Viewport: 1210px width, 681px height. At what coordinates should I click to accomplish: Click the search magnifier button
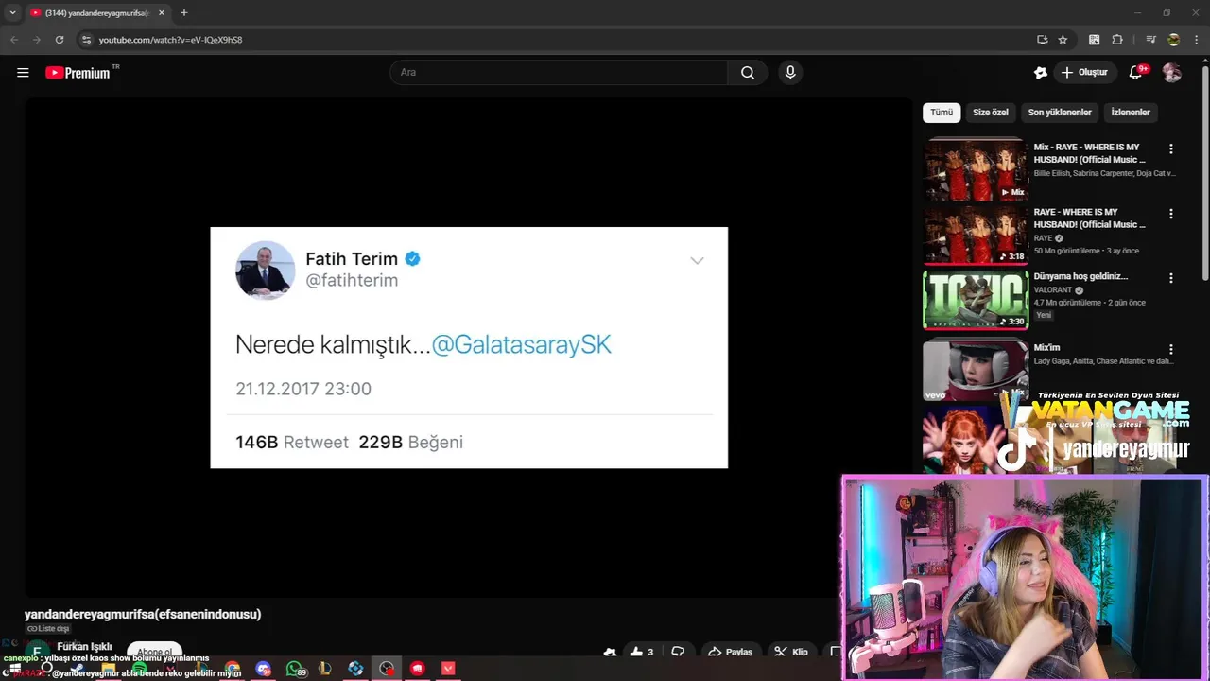(748, 72)
